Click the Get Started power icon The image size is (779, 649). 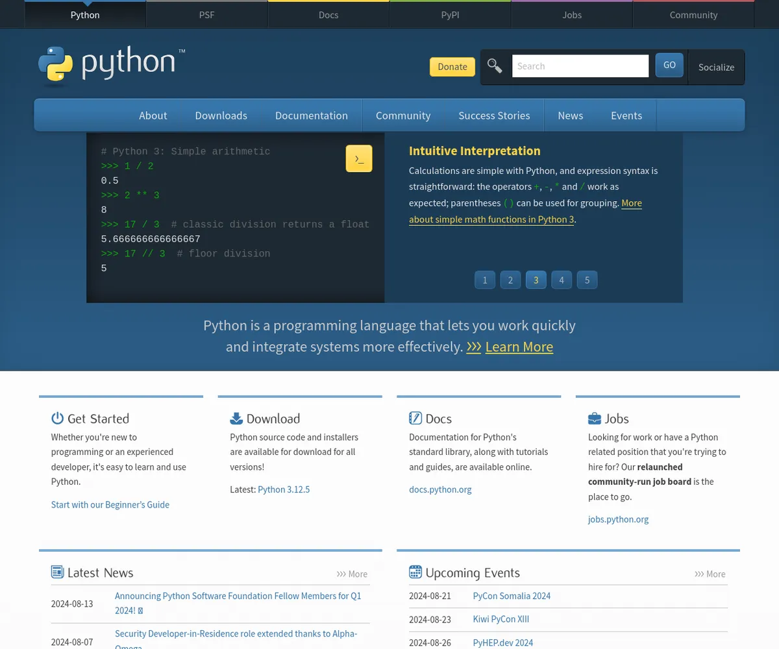coord(58,418)
